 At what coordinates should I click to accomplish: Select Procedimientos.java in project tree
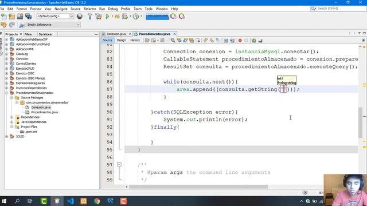pyautogui.click(x=45, y=112)
